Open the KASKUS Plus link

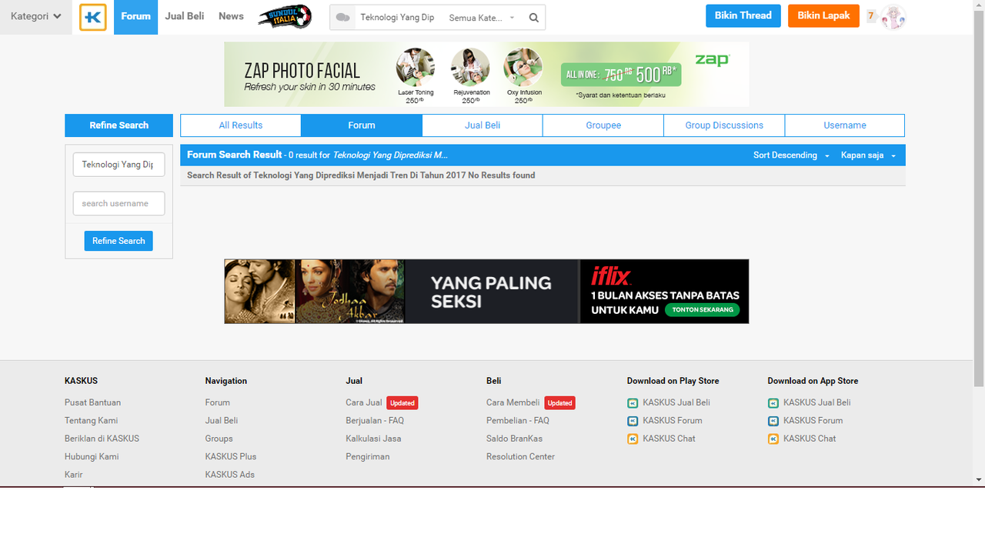pos(231,456)
